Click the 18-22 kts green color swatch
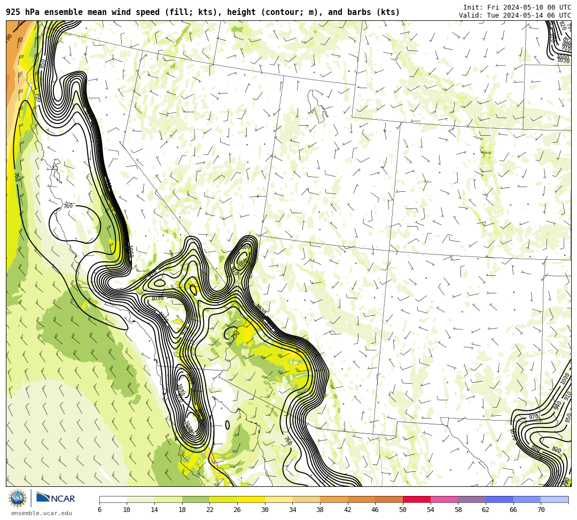 point(196,499)
